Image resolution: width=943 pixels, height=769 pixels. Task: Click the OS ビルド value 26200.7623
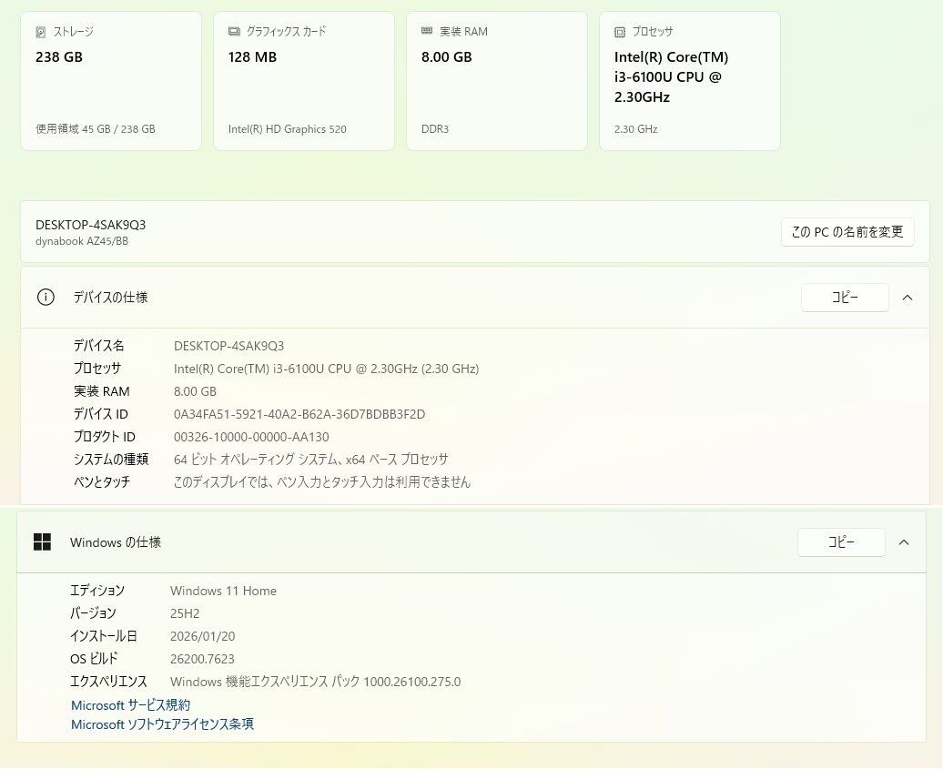202,659
